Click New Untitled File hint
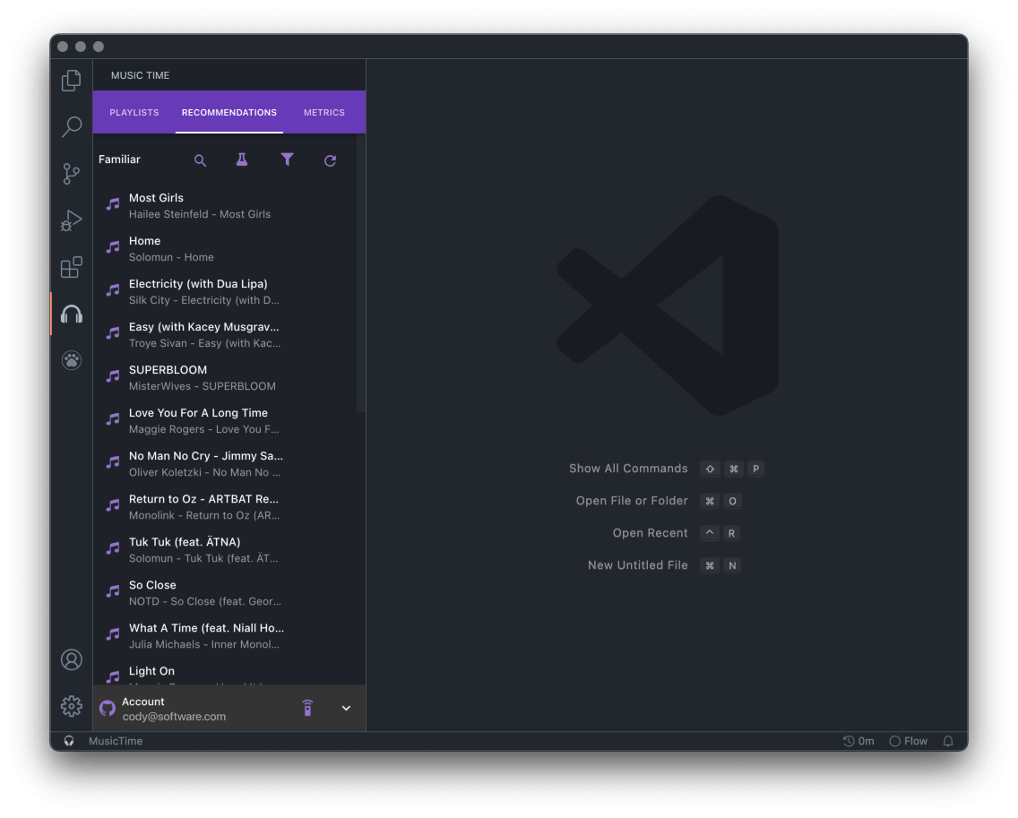The width and height of the screenshot is (1018, 818). pos(637,564)
